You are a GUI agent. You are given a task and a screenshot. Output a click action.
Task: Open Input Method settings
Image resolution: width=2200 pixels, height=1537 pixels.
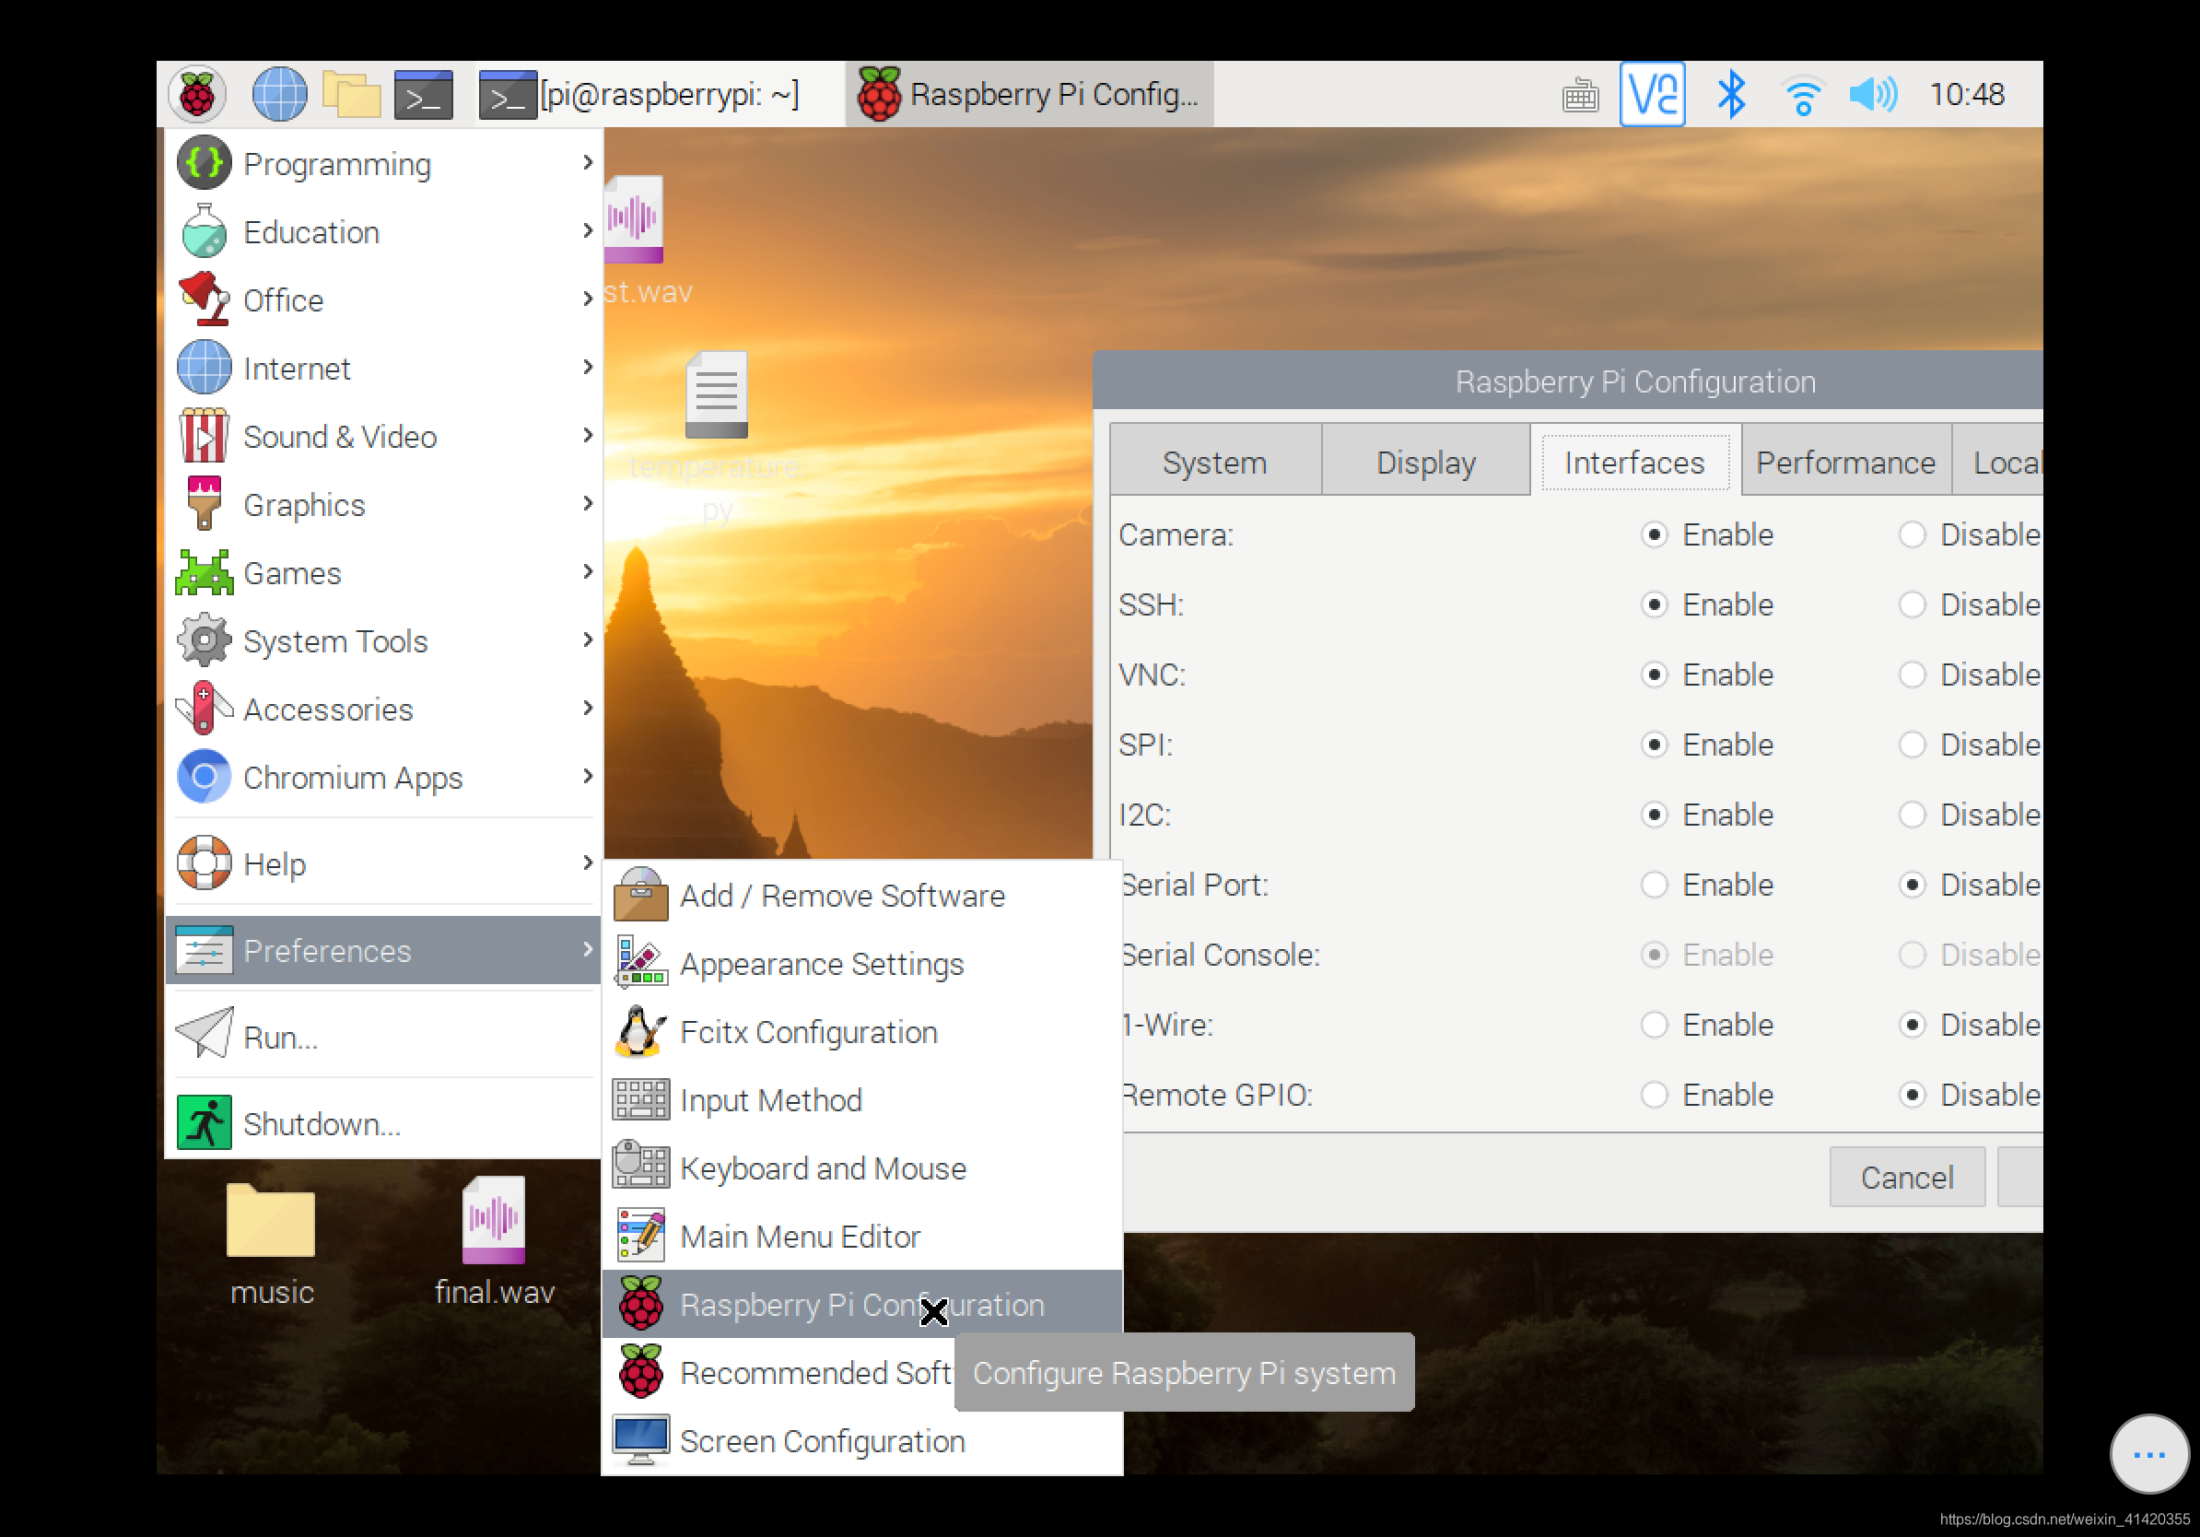point(862,1099)
